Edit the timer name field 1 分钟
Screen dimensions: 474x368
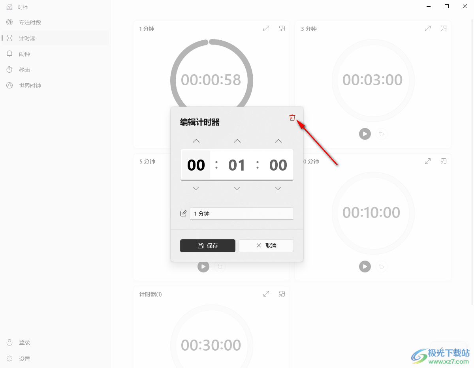click(242, 214)
